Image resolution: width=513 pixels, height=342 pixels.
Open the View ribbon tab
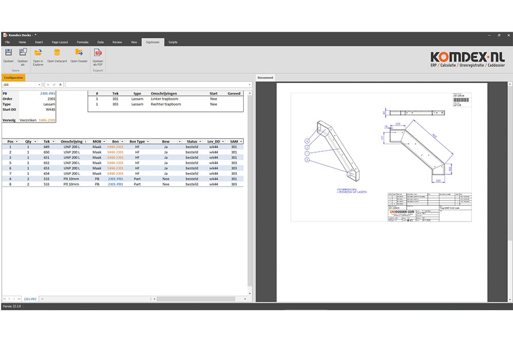coord(134,42)
